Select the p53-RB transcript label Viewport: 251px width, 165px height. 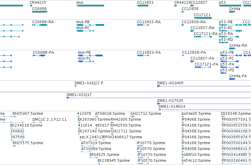226,22
